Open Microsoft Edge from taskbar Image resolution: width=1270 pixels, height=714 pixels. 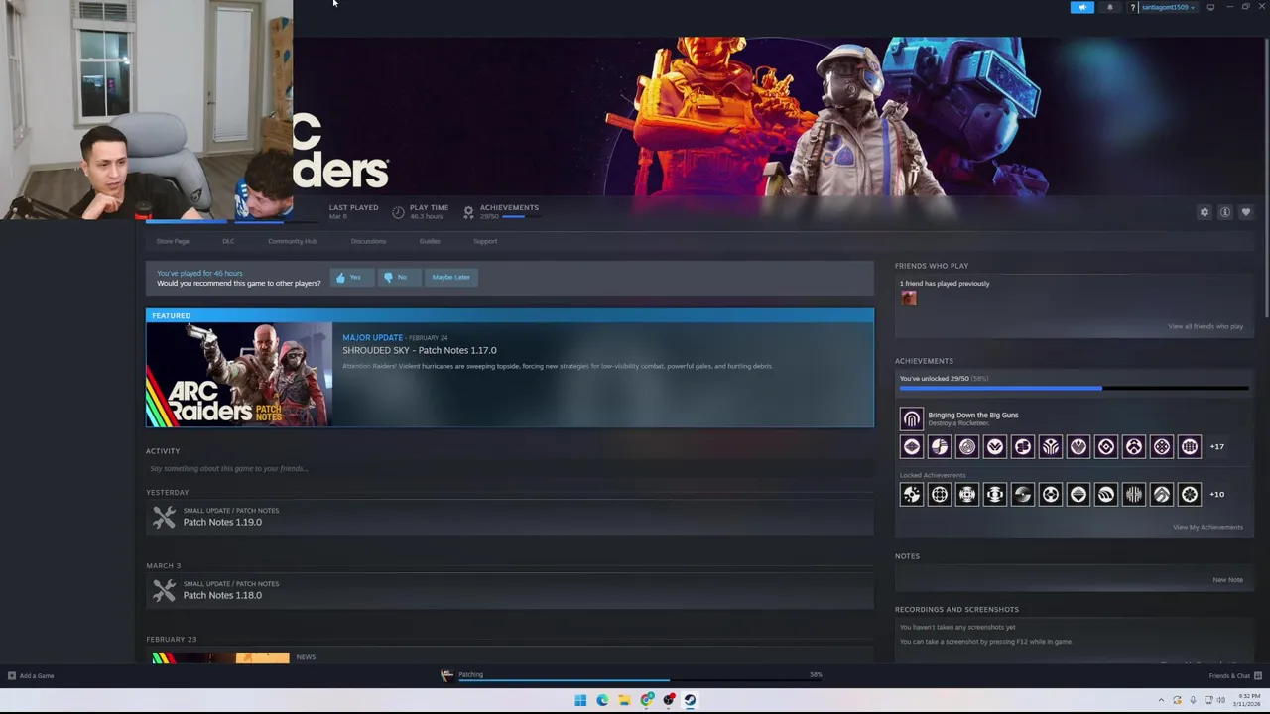(x=602, y=700)
